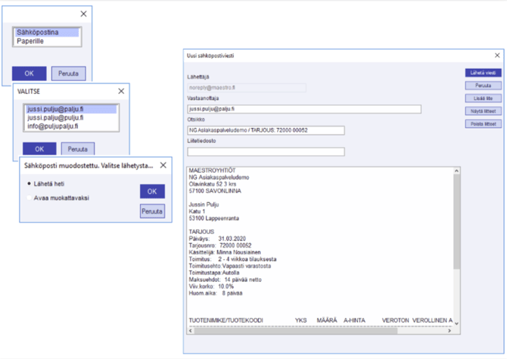507x359 pixels.
Task: Close the VALITSE dialog window
Action: click(x=121, y=91)
